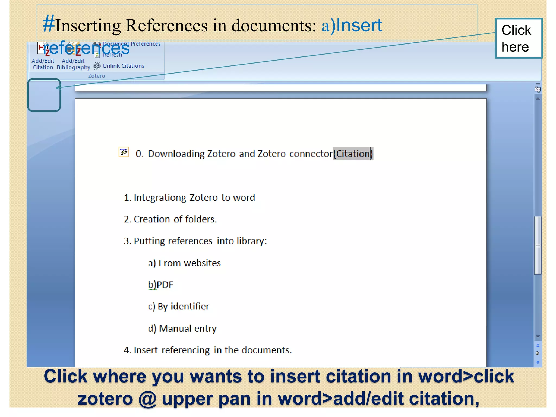This screenshot has width=556, height=417.
Task: Click Refresh in the Zotero group
Action: [x=109, y=55]
